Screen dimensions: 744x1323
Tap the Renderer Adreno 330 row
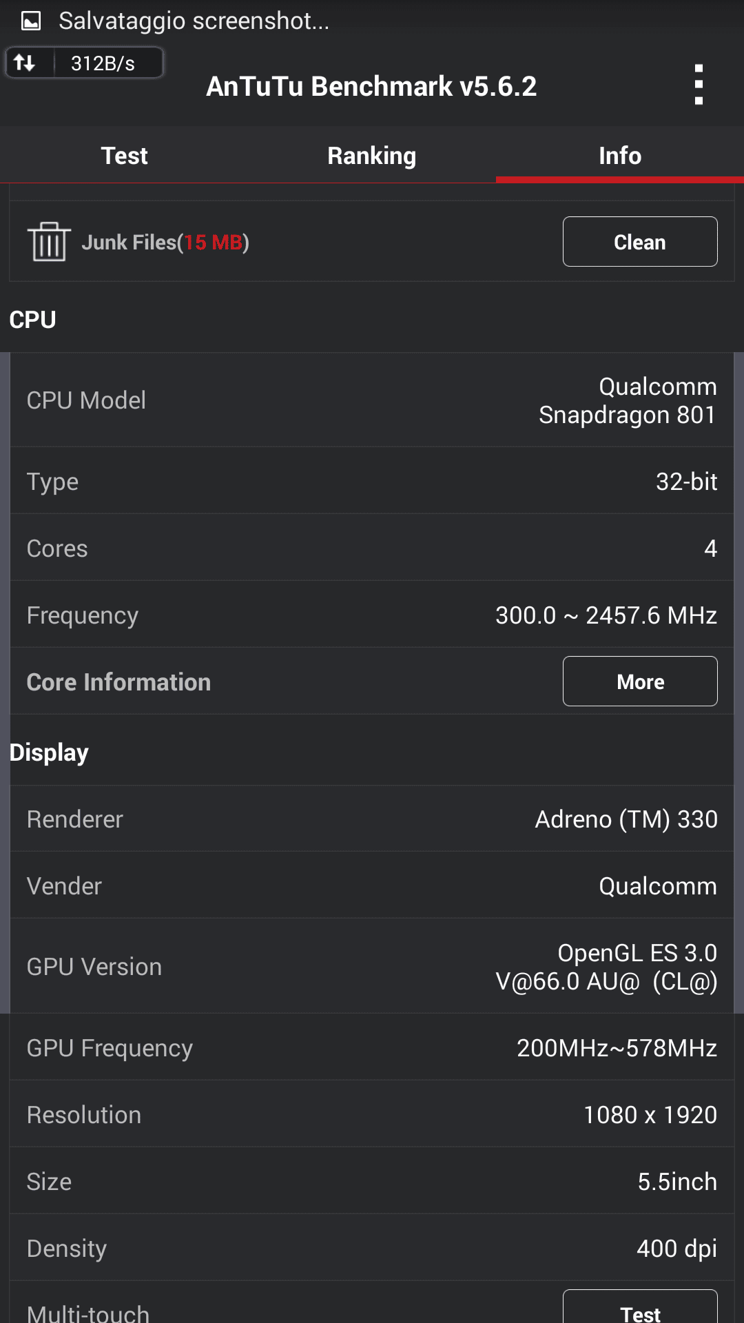click(x=372, y=819)
